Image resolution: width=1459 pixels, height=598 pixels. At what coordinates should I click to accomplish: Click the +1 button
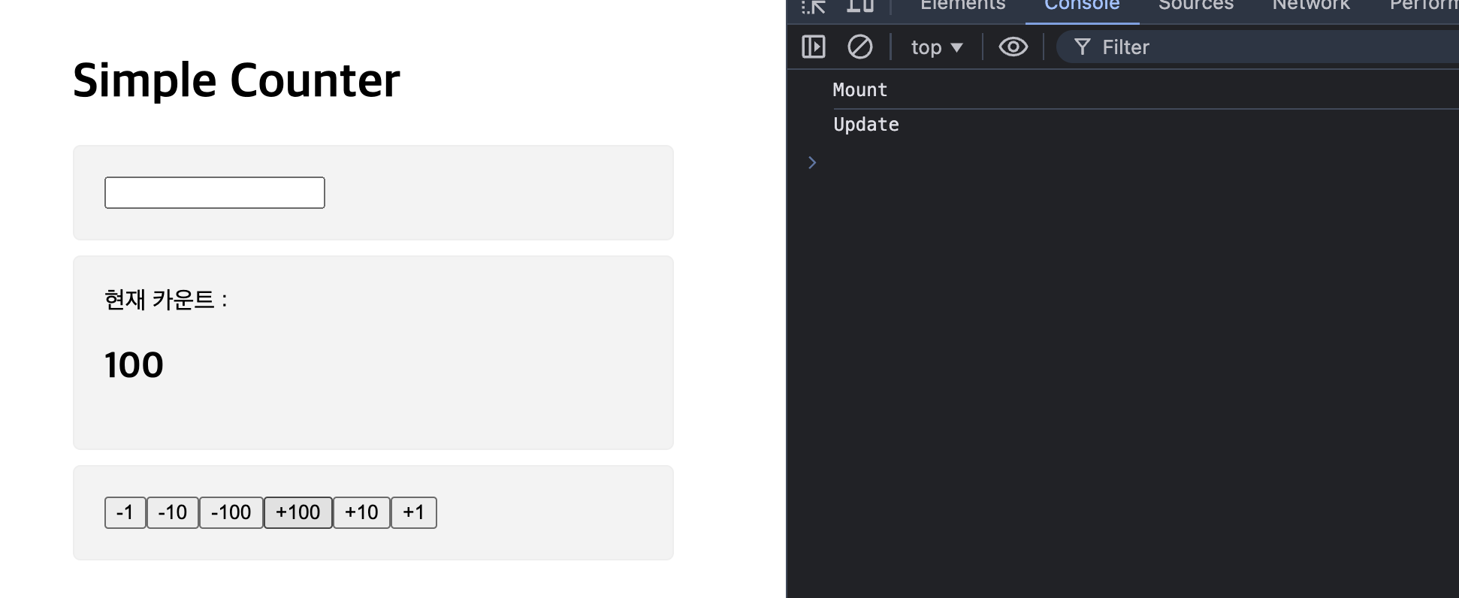click(x=414, y=512)
